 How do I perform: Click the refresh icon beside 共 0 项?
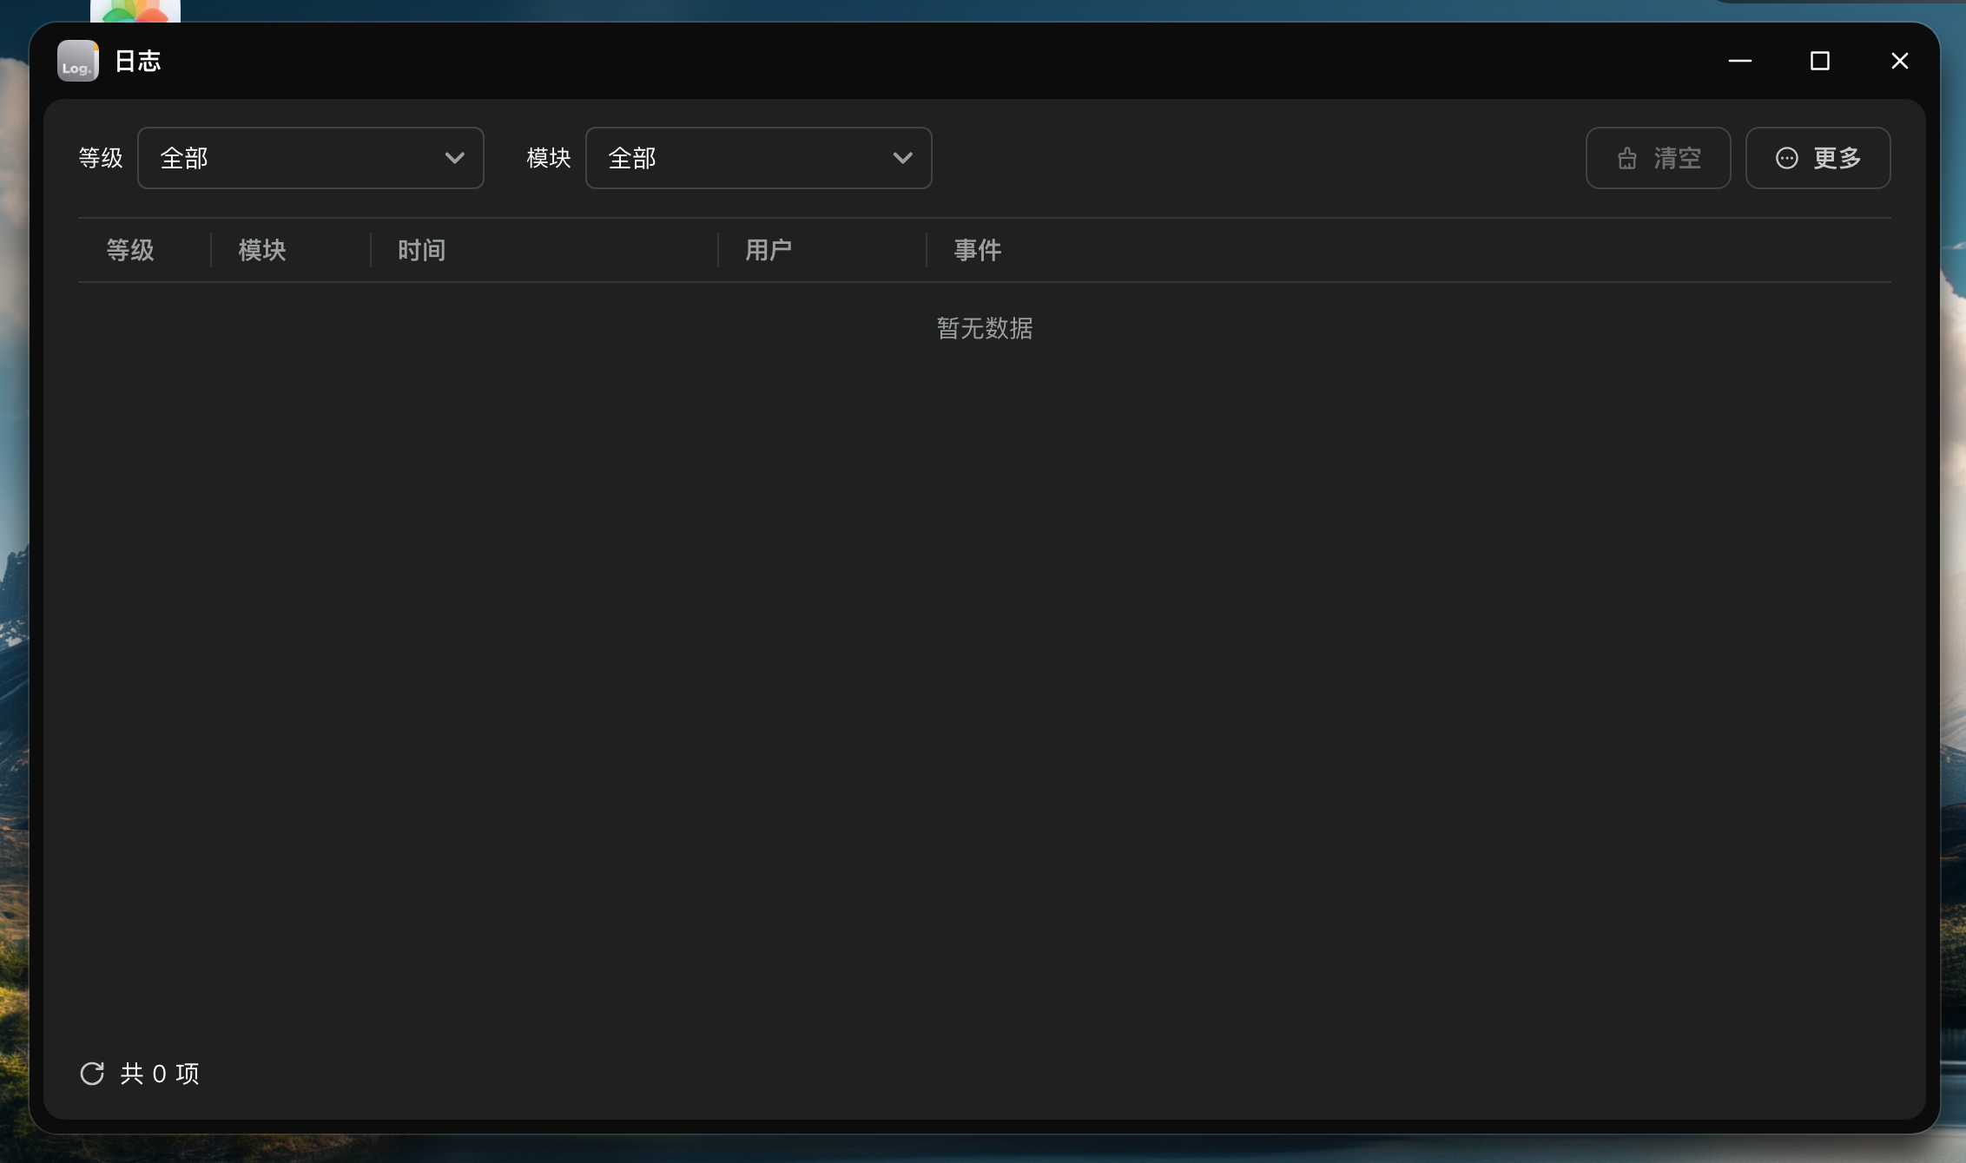pos(92,1074)
